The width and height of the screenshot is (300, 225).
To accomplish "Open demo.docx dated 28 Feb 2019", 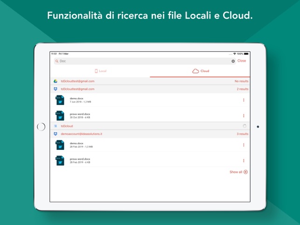I will [x=150, y=145].
